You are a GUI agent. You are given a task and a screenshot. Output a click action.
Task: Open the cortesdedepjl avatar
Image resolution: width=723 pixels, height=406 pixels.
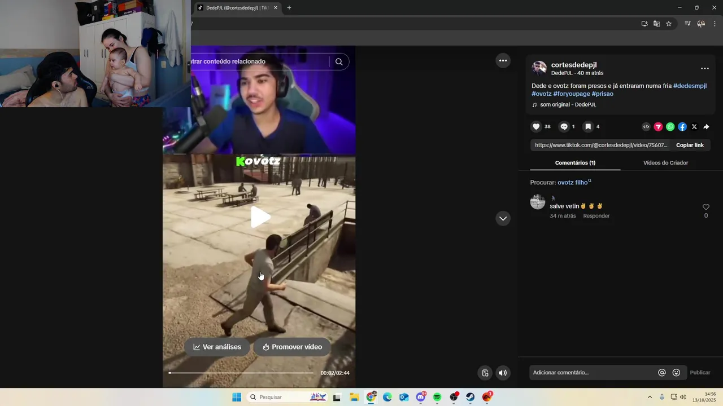pyautogui.click(x=539, y=69)
